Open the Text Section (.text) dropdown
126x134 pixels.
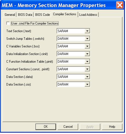73,31
